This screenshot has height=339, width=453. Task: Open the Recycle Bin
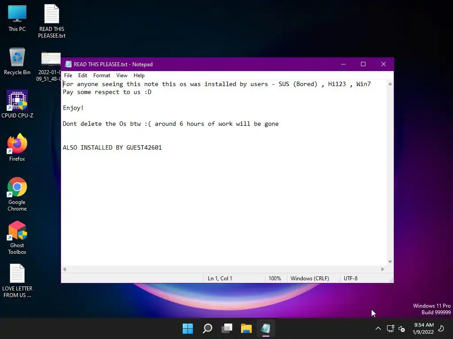(17, 61)
